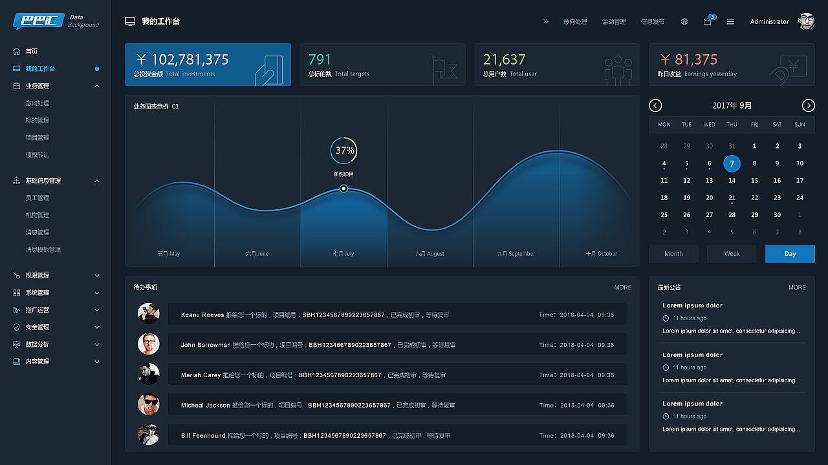Click the 基础信息管理 hierarchy icon
The width and height of the screenshot is (828, 465).
(16, 181)
